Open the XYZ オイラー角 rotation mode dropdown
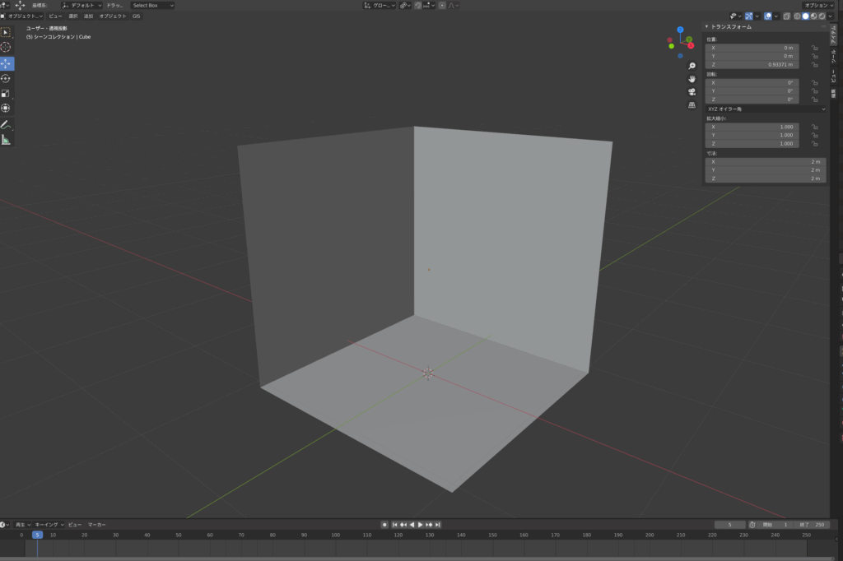 click(x=766, y=109)
